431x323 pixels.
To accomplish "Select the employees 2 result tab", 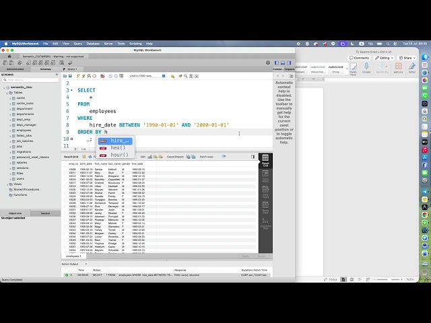I will [73, 256].
